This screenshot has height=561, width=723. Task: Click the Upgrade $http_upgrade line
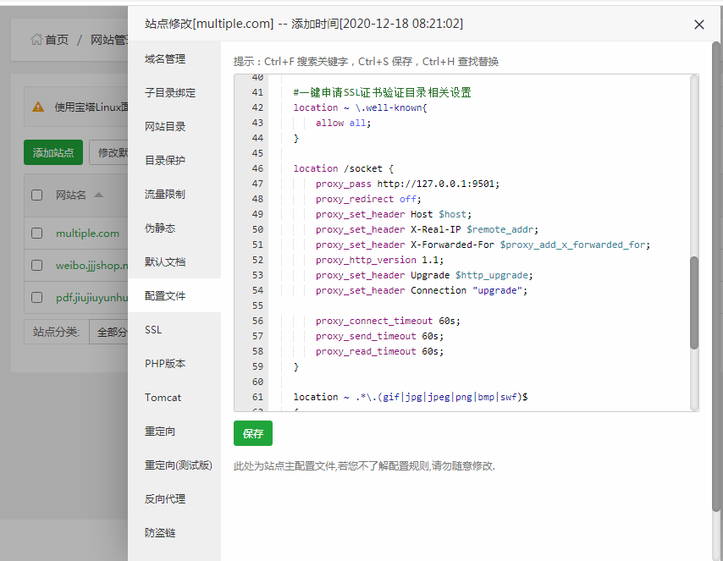coord(424,275)
